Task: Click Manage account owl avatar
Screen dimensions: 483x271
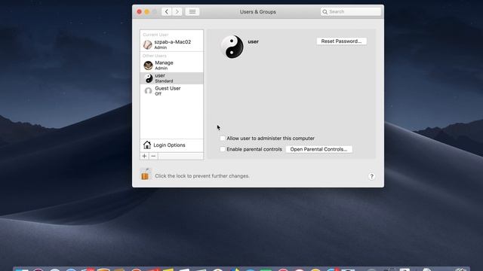Action: tap(148, 65)
